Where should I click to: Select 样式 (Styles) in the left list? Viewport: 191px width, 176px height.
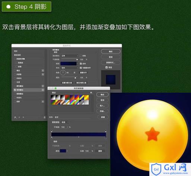16,51
